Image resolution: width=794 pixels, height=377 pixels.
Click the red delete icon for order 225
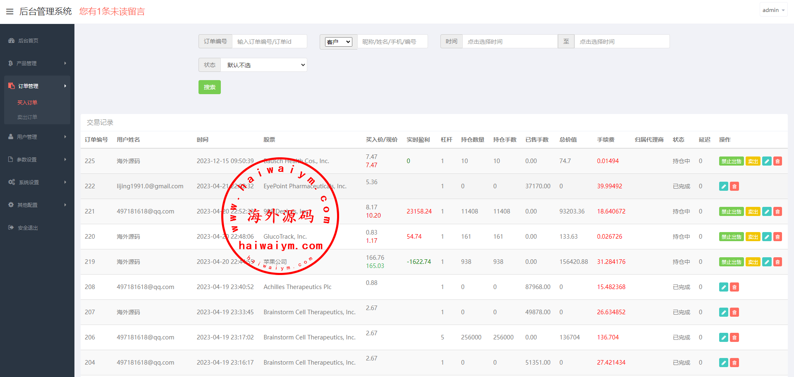pos(777,161)
